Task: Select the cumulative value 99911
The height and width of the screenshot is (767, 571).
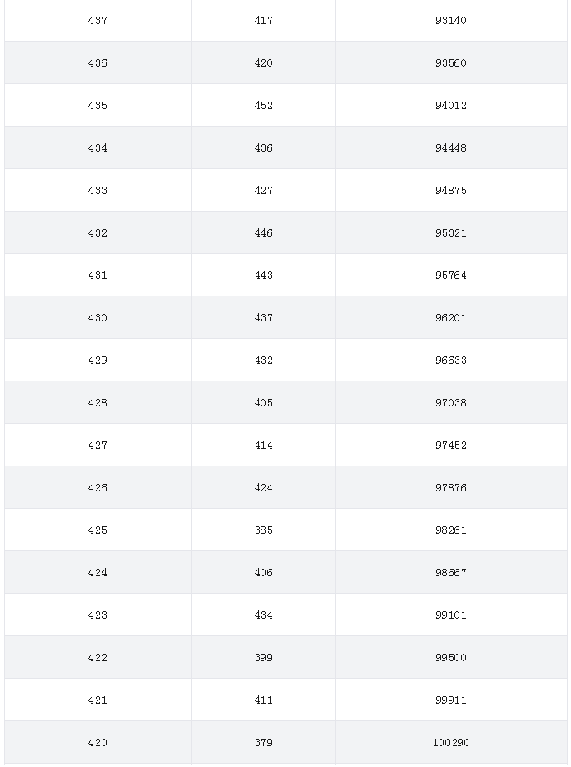Action: point(451,700)
